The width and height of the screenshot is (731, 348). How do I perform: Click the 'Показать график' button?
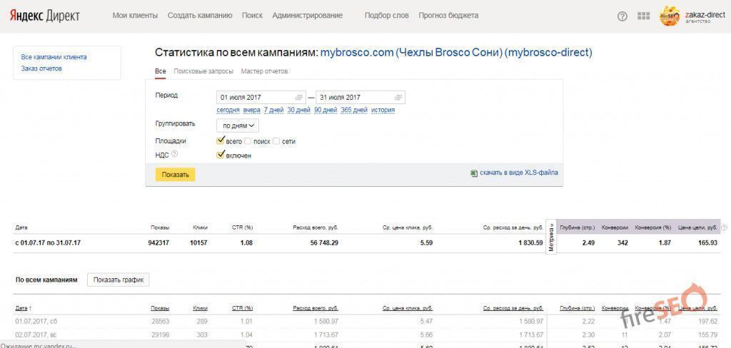(118, 280)
